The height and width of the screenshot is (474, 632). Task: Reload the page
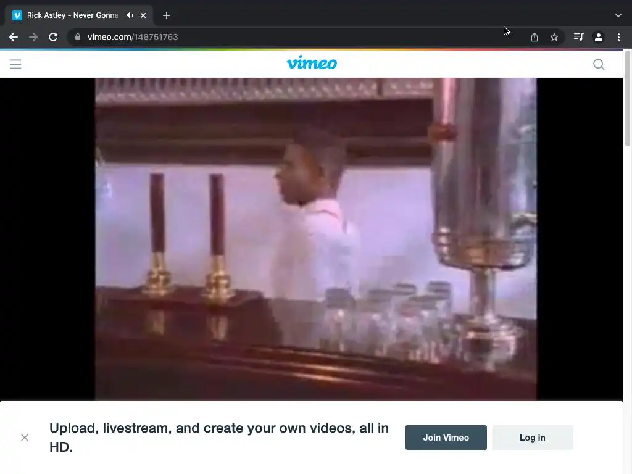click(x=53, y=37)
